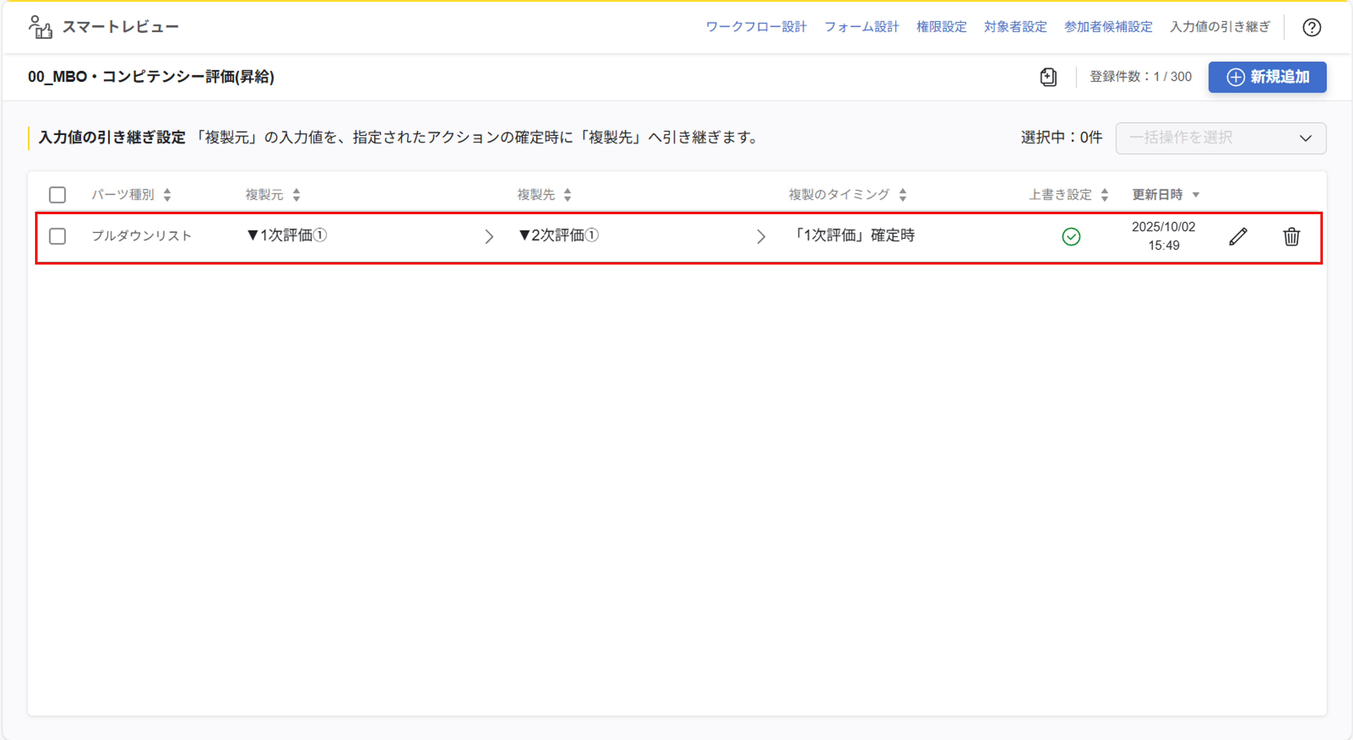Screen dimensions: 1353x740
Task: Open help via the question mark icon
Action: (1311, 27)
